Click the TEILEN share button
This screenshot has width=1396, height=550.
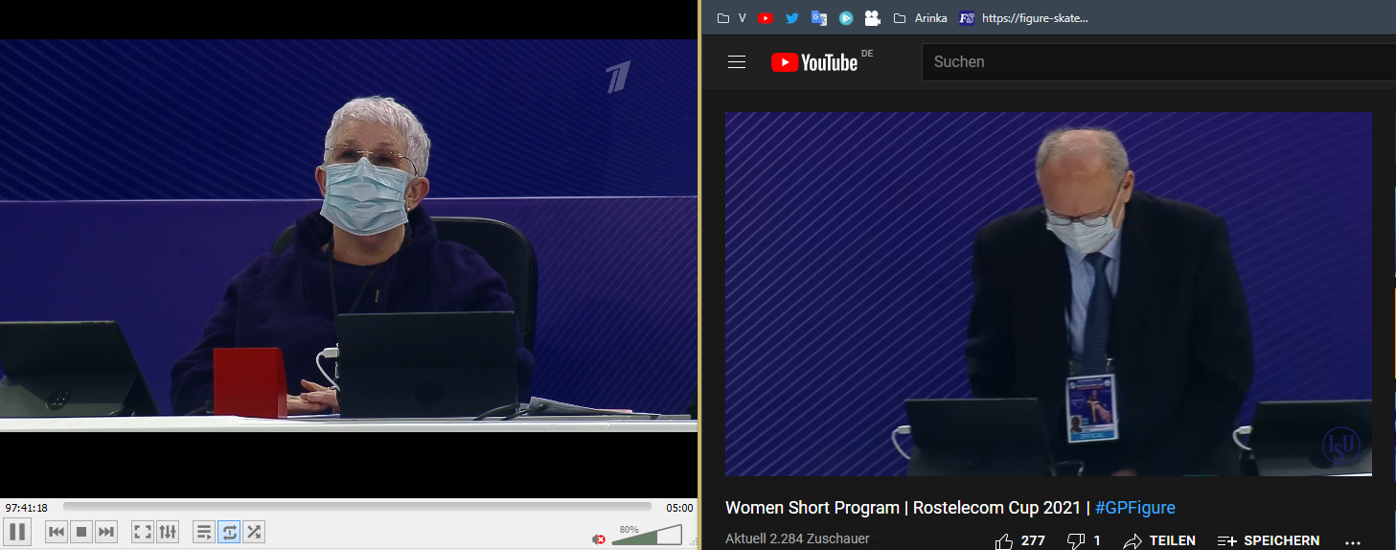click(x=1159, y=541)
